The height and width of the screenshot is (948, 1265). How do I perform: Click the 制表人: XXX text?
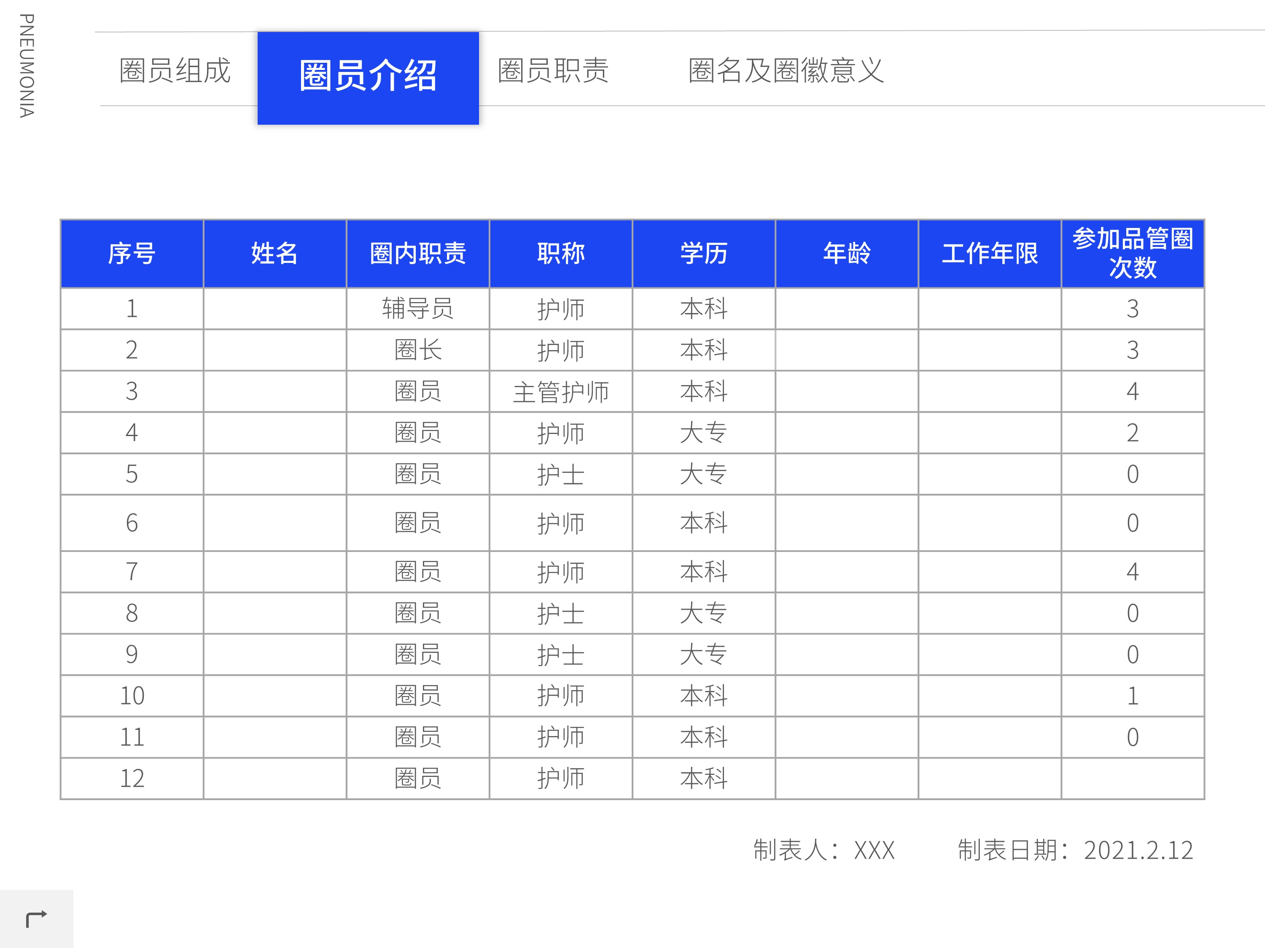pyautogui.click(x=824, y=850)
